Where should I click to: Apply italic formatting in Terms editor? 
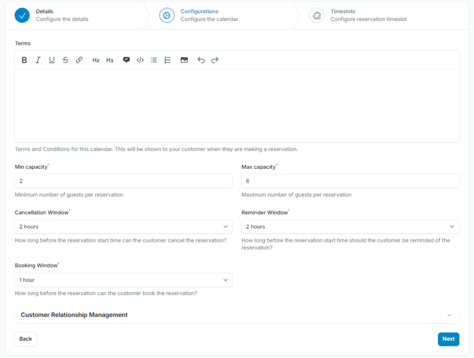(x=38, y=60)
